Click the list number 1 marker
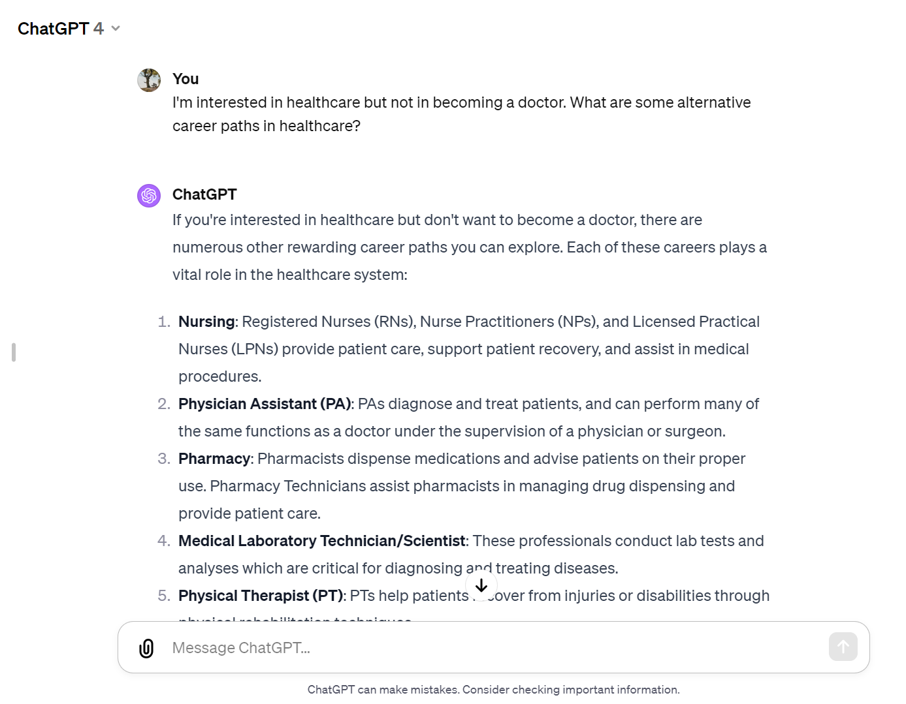Image resolution: width=906 pixels, height=704 pixels. coord(164,322)
